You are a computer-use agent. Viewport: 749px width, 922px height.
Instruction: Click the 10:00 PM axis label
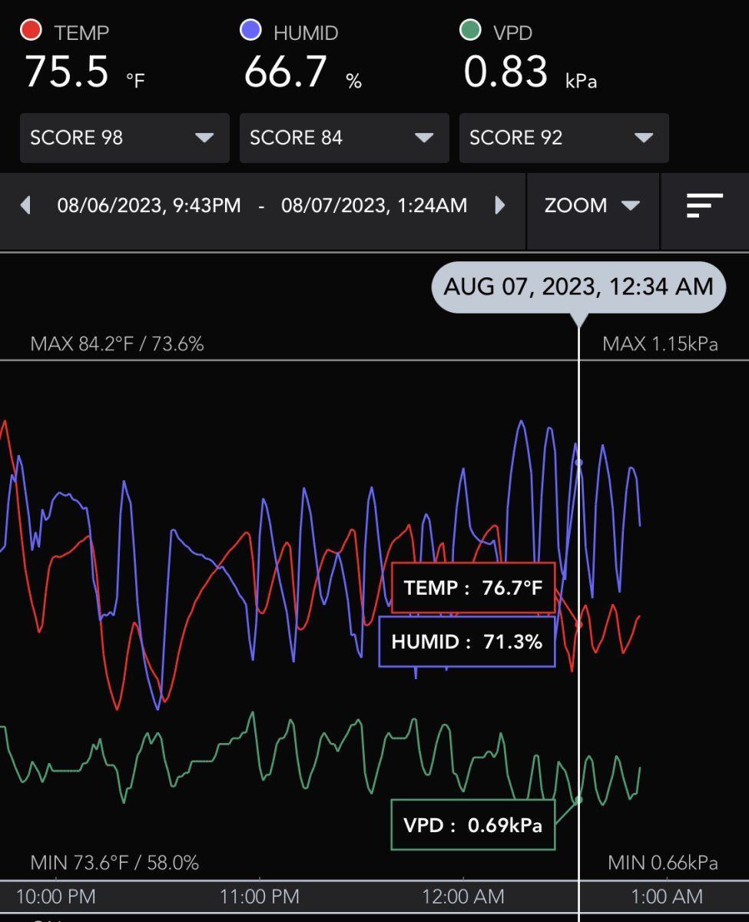point(56,896)
